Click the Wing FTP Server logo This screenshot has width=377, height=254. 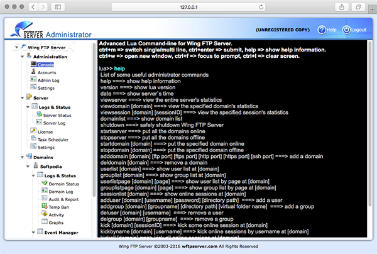click(28, 30)
